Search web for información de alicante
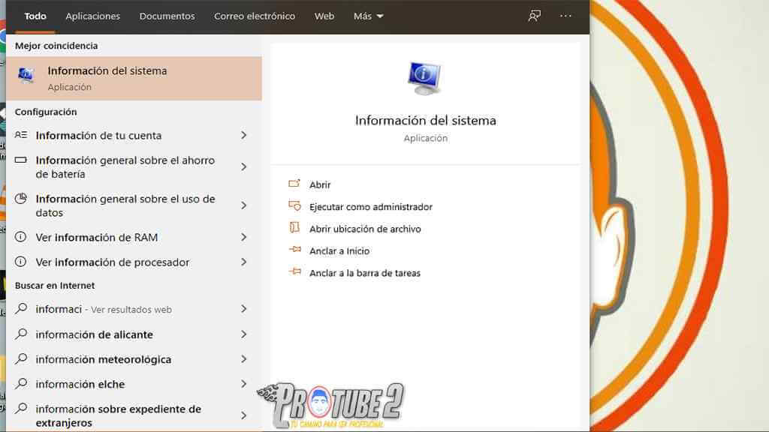The image size is (769, 432). click(x=94, y=334)
